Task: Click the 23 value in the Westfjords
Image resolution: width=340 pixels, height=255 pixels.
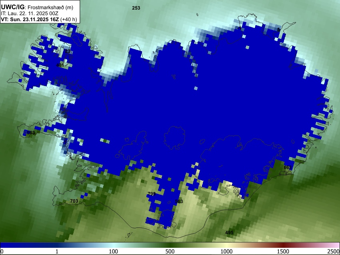Action: [68, 51]
